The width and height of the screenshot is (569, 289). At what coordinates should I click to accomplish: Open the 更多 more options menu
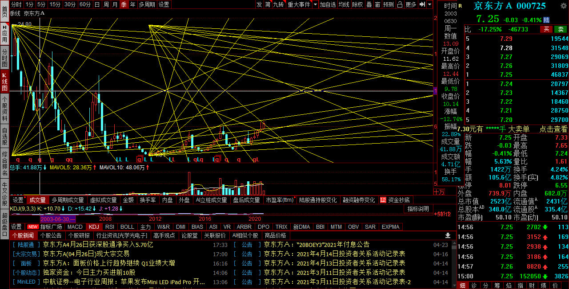tap(411, 4)
